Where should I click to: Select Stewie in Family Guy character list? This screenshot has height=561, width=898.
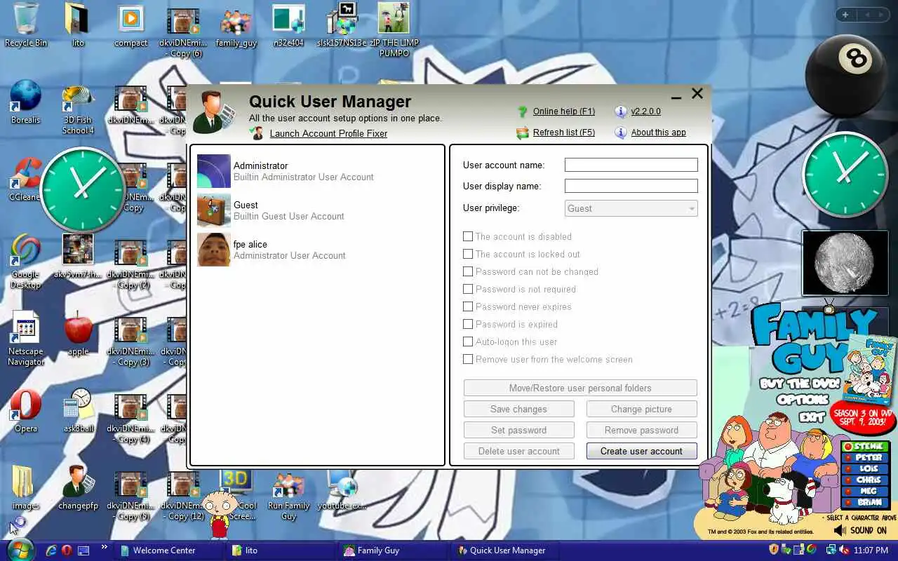pyautogui.click(x=865, y=447)
